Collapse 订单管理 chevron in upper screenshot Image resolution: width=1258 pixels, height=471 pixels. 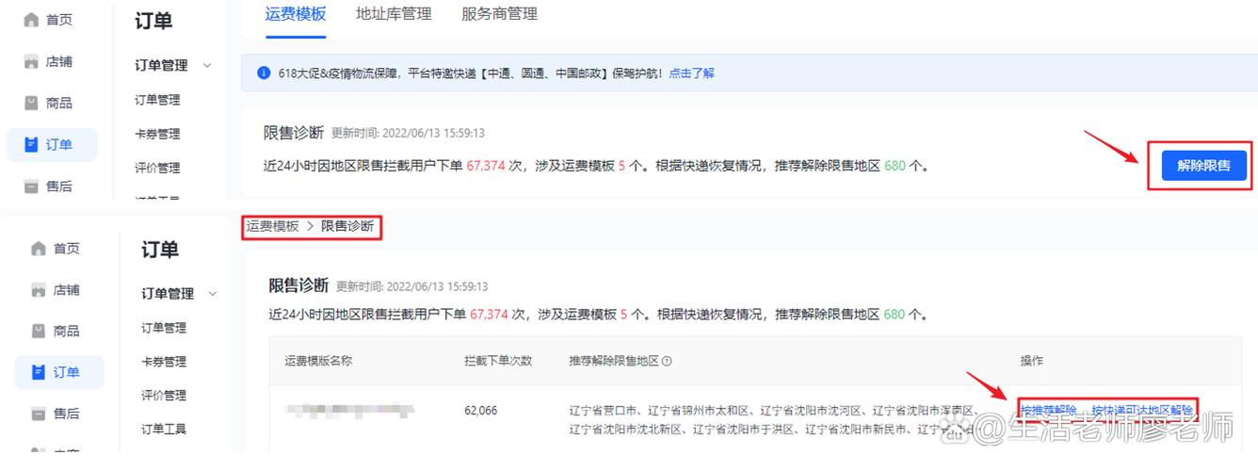point(207,65)
